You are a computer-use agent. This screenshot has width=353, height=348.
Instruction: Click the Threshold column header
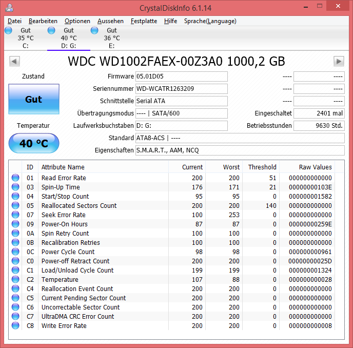261,167
